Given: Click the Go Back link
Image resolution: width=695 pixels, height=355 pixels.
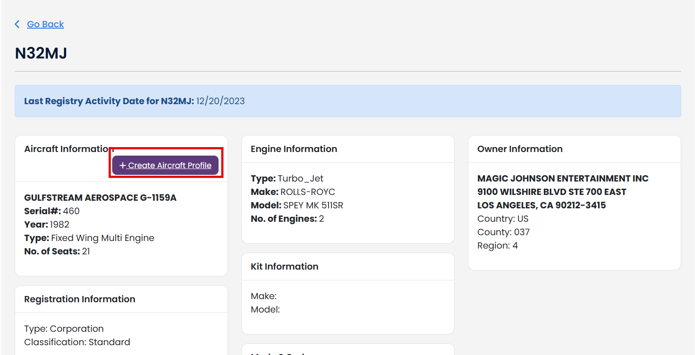Looking at the screenshot, I should (45, 24).
